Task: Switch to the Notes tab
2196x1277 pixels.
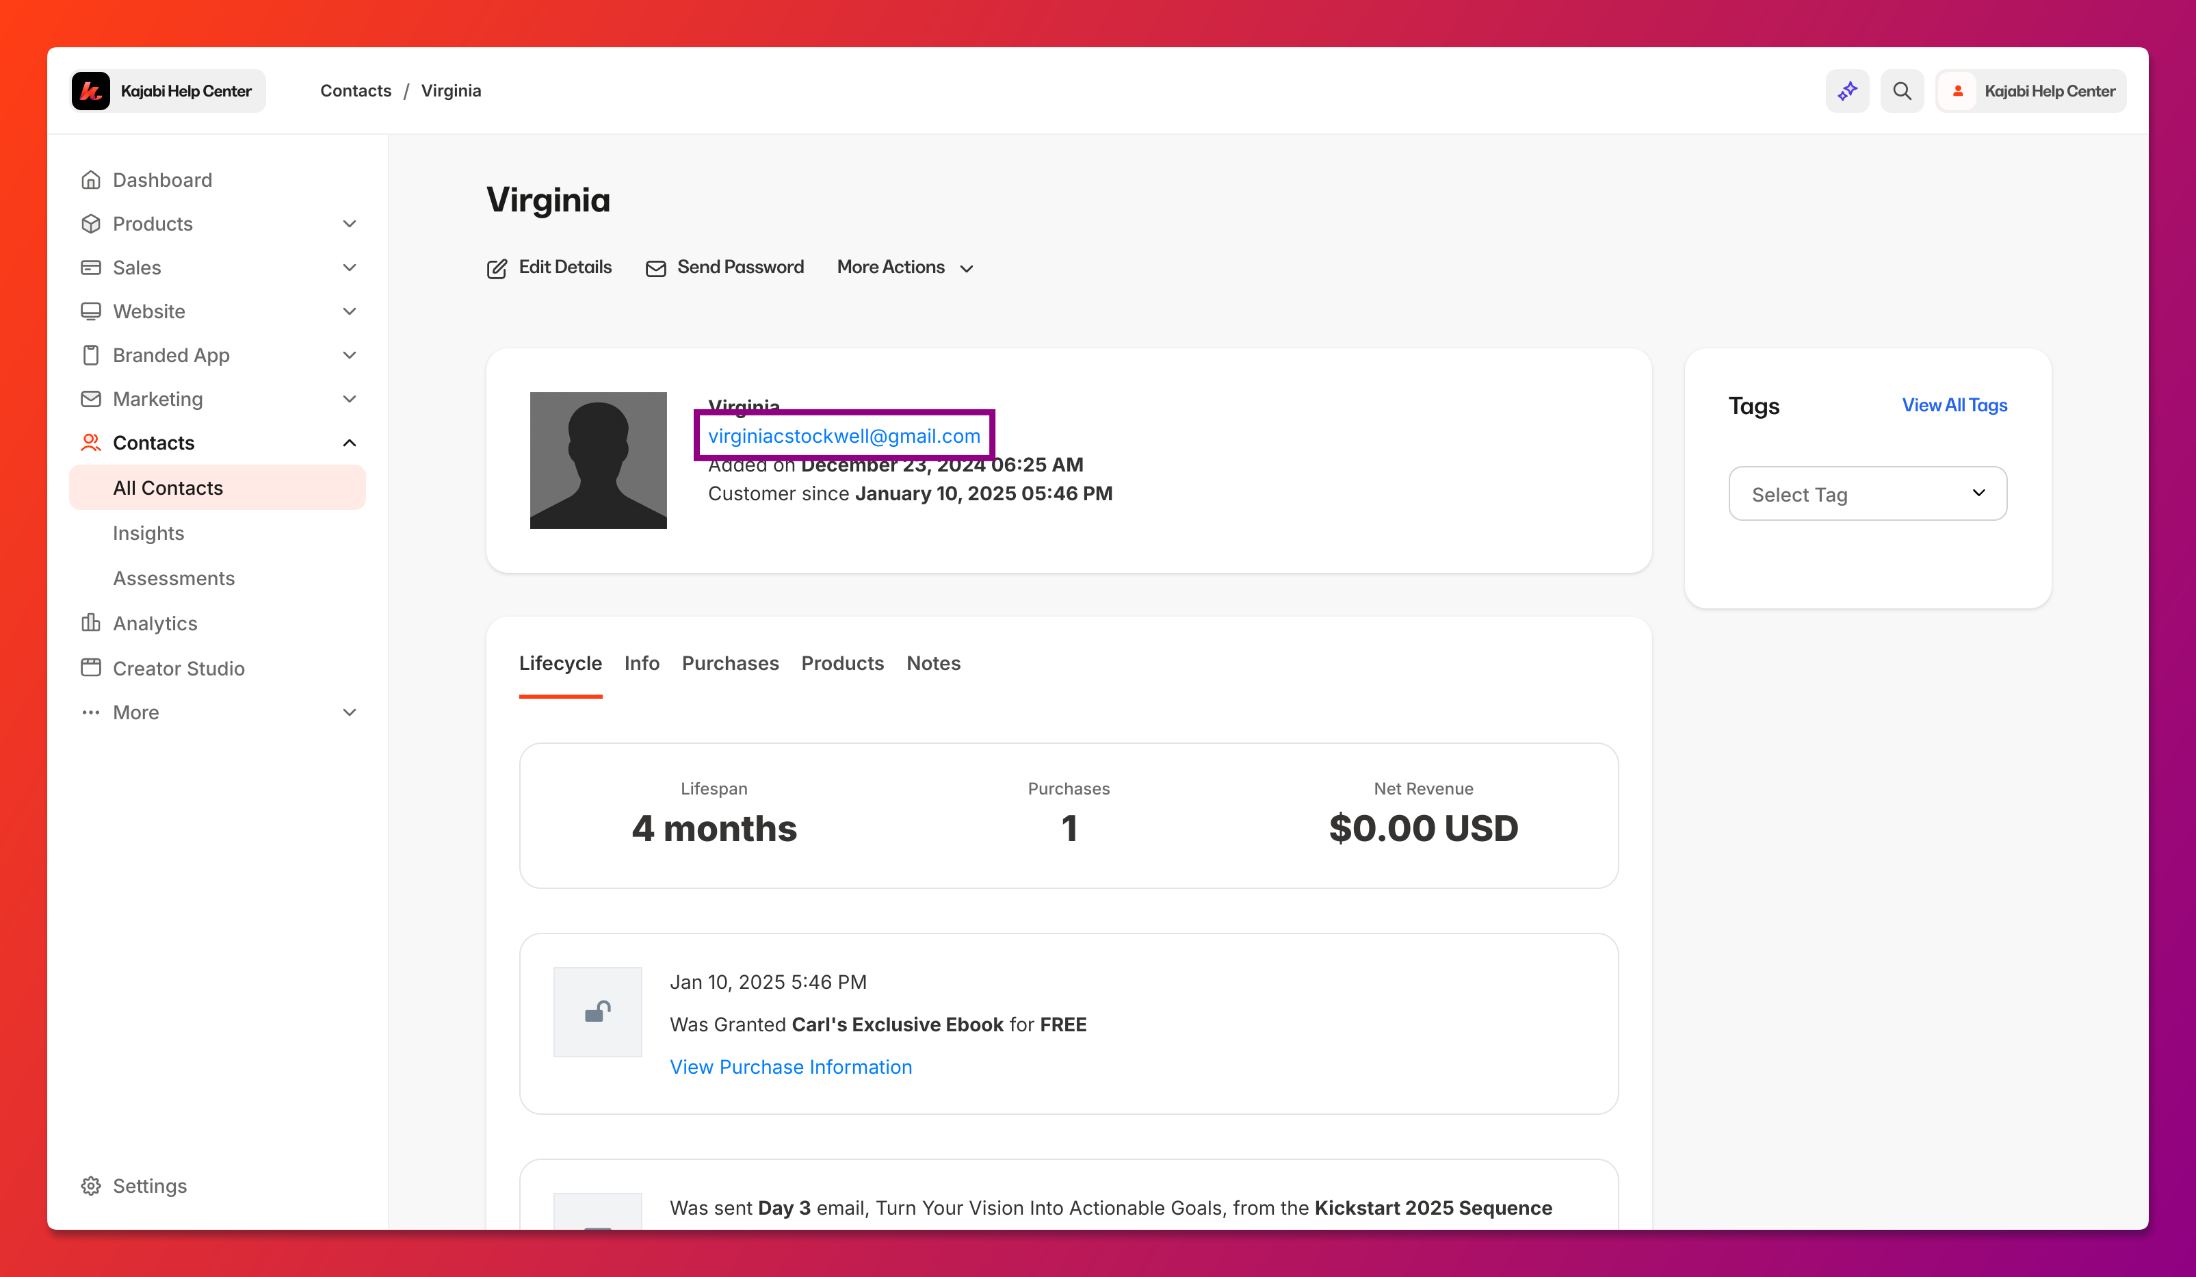Action: pyautogui.click(x=933, y=663)
